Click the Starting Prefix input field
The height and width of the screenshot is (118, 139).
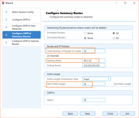(94, 61)
